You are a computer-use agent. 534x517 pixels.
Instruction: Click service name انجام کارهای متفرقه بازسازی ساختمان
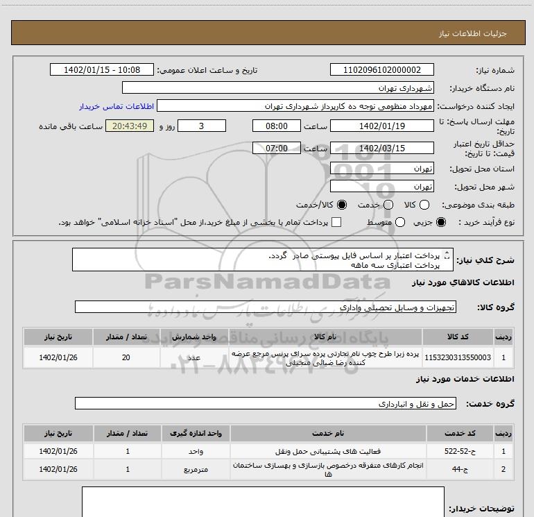click(328, 469)
